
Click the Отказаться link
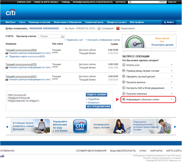94,103
